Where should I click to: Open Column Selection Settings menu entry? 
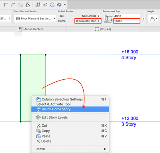click(x=70, y=99)
